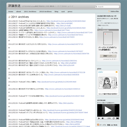This screenshot has width=127, height=127.
Task: Open the bit.ly/jGyUcM link
Action: pos(67,65)
